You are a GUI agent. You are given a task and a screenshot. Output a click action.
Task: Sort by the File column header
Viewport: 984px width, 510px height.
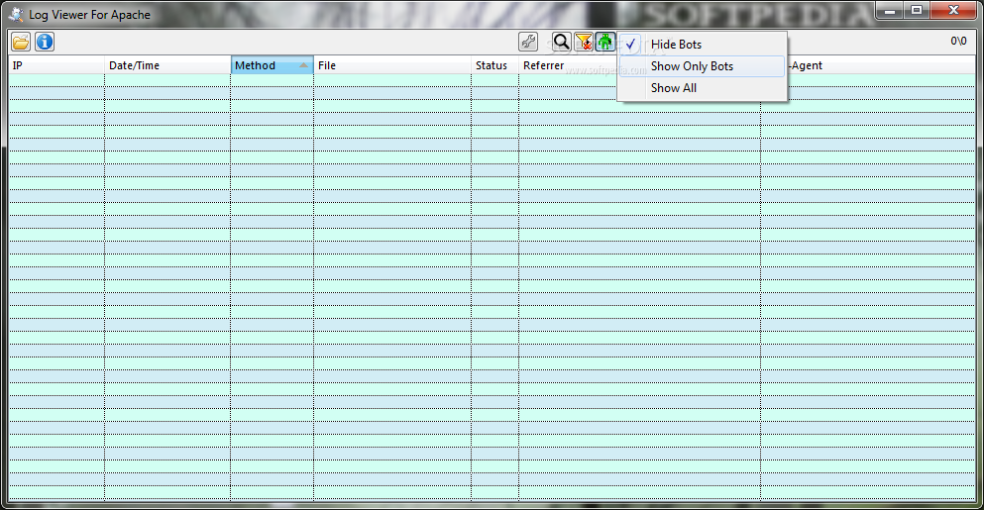(x=392, y=65)
